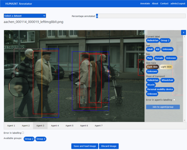This screenshot has width=187, height=150.
Task: Pick Group 3 from available groups
Action: coord(41,139)
